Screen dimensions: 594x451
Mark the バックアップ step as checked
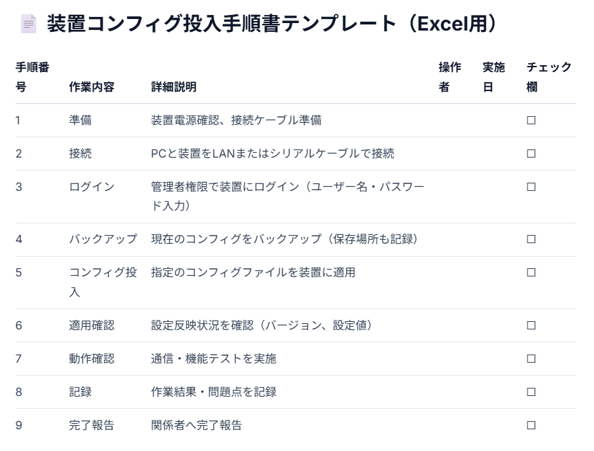(x=531, y=239)
